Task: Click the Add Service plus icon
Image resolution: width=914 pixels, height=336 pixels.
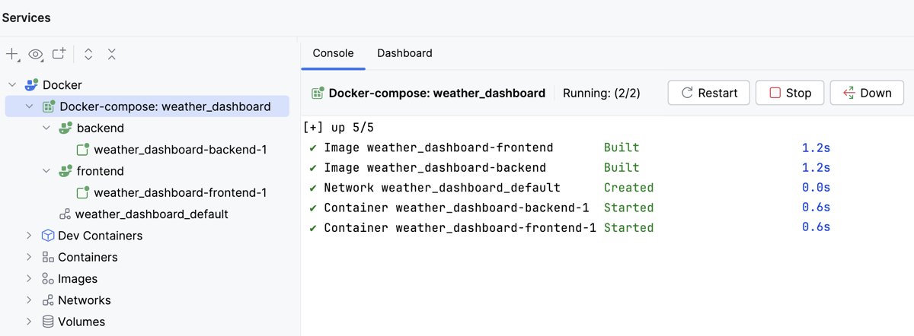Action: (12, 55)
